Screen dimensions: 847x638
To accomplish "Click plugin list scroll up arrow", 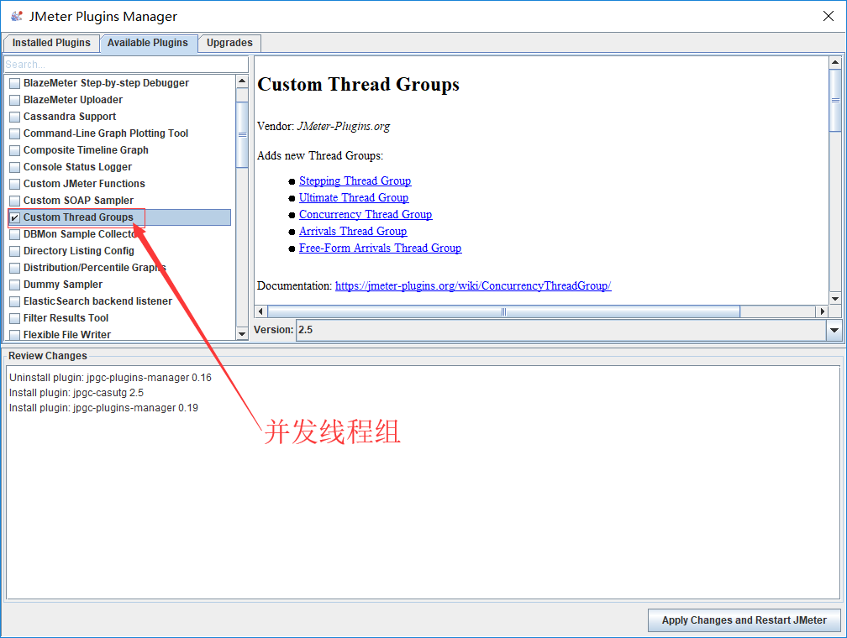I will pos(242,81).
